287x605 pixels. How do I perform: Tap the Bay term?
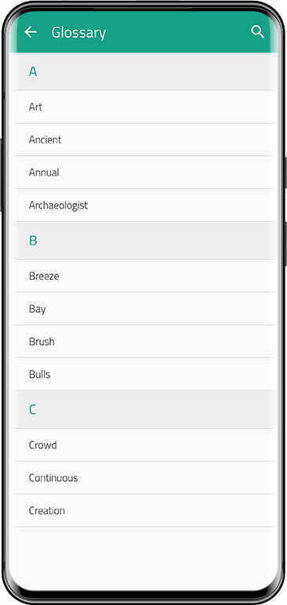point(143,309)
